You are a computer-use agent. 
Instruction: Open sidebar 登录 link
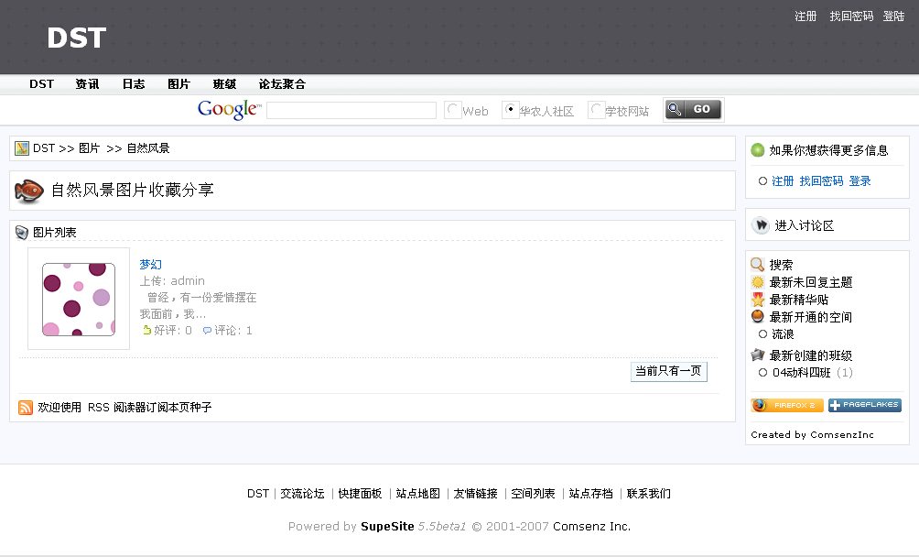(860, 181)
